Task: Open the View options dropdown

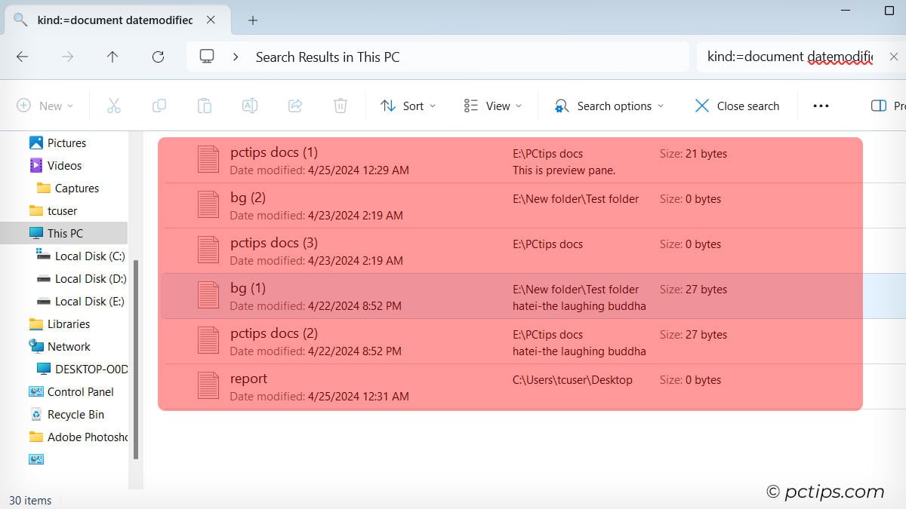Action: (x=492, y=106)
